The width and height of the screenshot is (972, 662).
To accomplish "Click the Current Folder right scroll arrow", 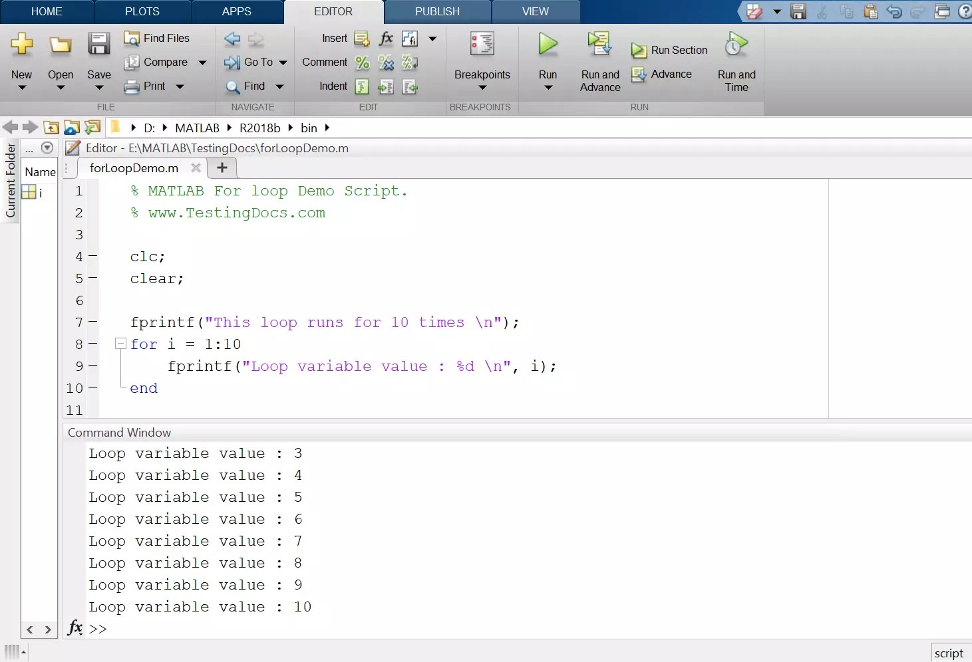I will 48,629.
